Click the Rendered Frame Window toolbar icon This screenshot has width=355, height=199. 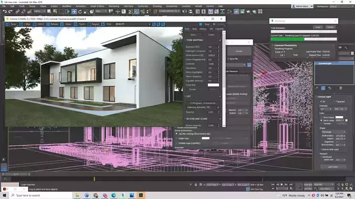coord(243,12)
